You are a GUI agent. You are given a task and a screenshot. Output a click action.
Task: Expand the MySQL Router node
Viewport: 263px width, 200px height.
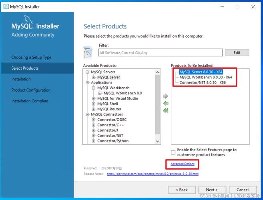pos(94,109)
